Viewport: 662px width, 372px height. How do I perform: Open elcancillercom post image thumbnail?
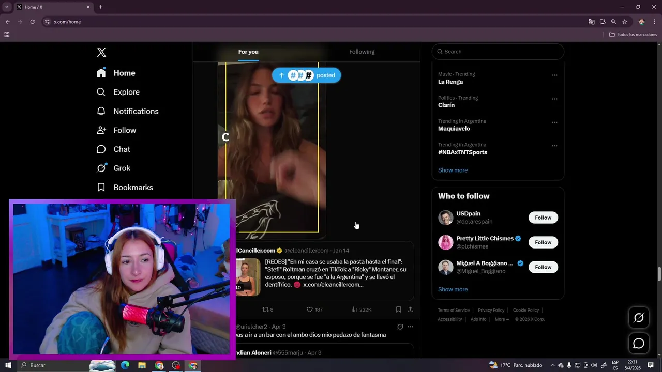248,277
